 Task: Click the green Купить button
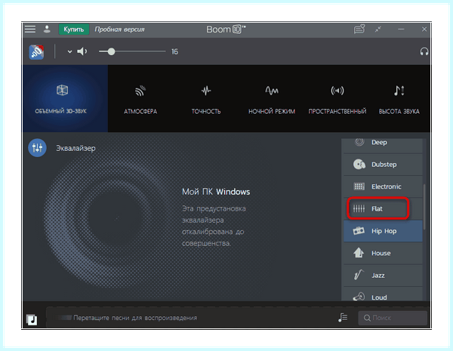tap(74, 29)
